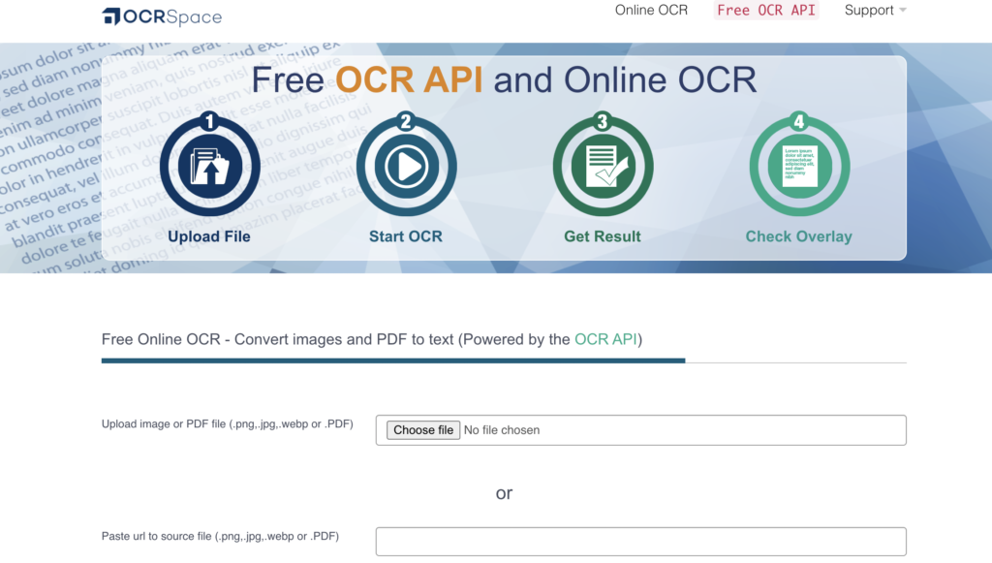
Task: Click the OCRSpace logo
Action: click(x=162, y=16)
